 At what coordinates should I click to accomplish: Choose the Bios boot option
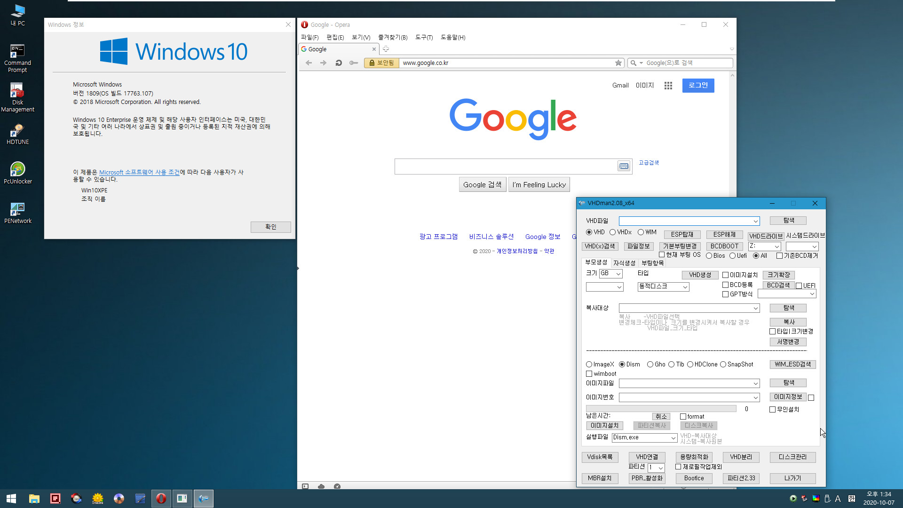(x=715, y=256)
